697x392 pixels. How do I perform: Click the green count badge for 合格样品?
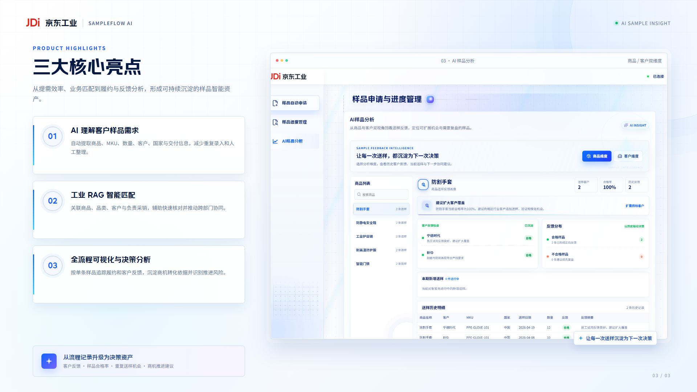(x=641, y=240)
